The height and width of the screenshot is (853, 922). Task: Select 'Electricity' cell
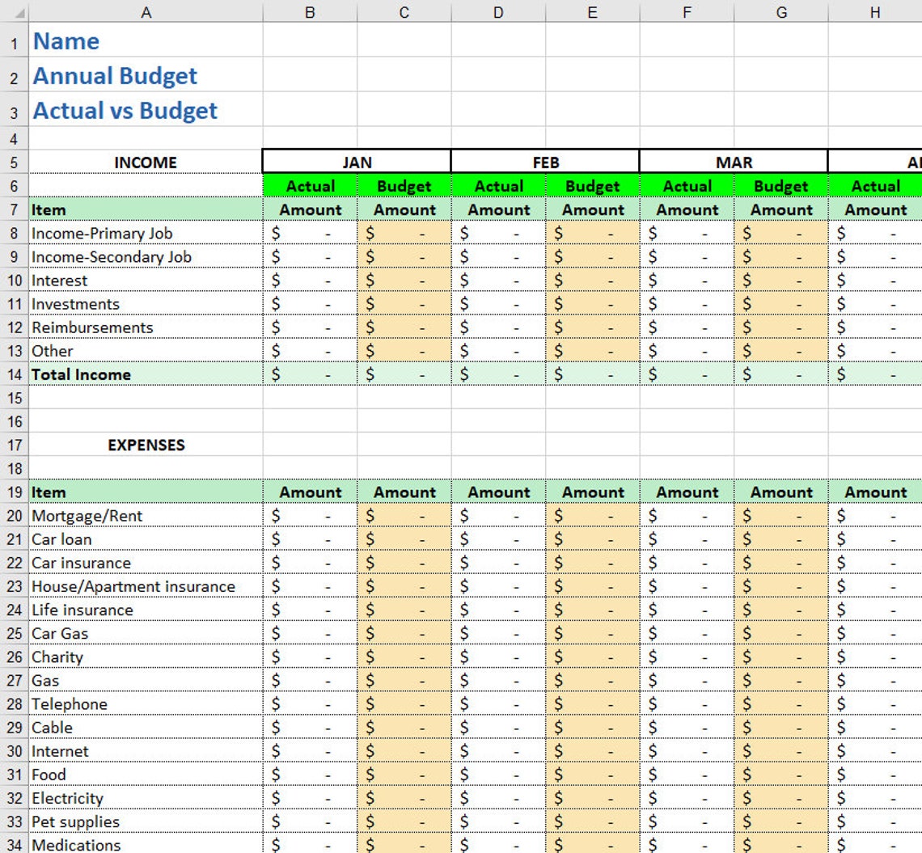click(x=146, y=797)
